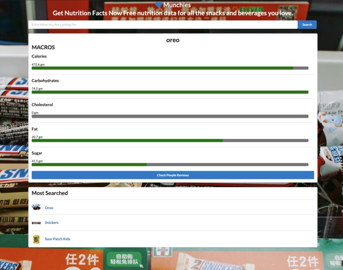Click the Fat label

(x=34, y=129)
